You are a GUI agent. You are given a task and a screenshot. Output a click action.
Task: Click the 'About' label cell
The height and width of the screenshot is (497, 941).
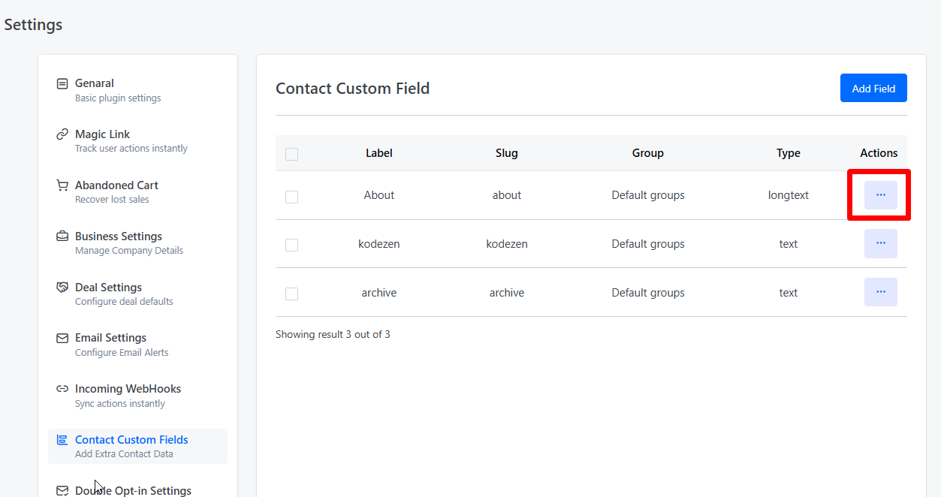(379, 195)
